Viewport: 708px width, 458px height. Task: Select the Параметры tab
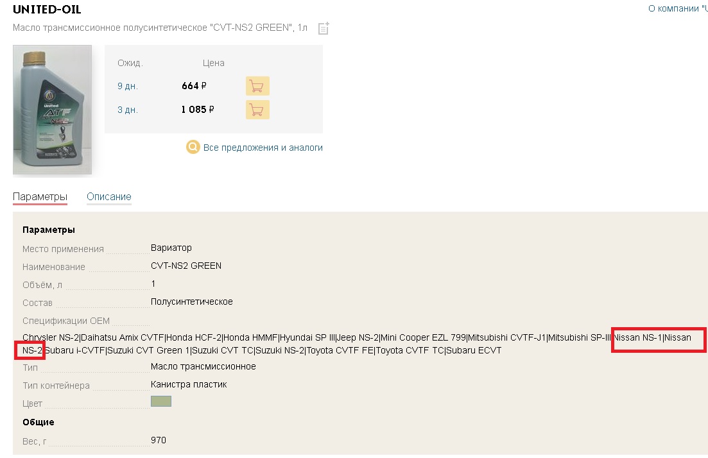coord(40,197)
